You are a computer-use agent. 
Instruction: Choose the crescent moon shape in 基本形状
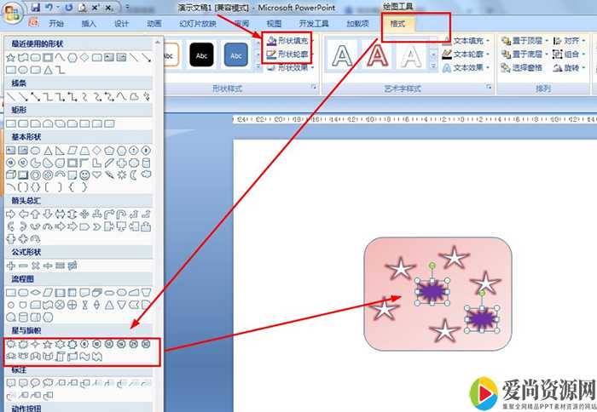coord(133,175)
